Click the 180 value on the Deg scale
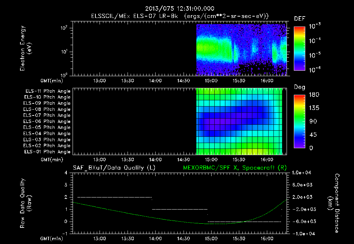 click(x=314, y=95)
